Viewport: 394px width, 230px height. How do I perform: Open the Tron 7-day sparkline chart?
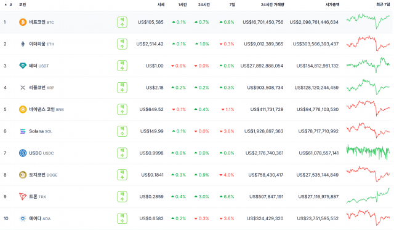click(x=368, y=196)
